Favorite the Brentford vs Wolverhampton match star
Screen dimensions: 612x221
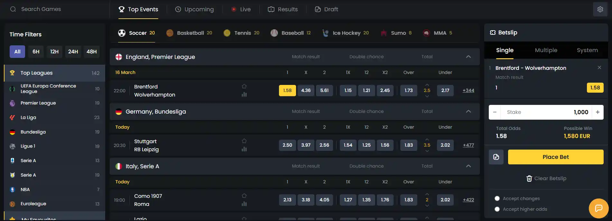tap(244, 86)
